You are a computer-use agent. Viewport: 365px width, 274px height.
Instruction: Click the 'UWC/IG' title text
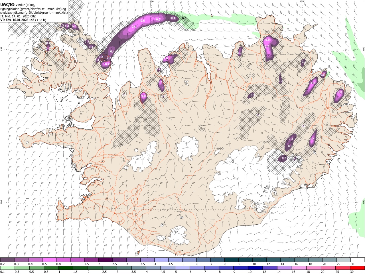click(x=7, y=5)
